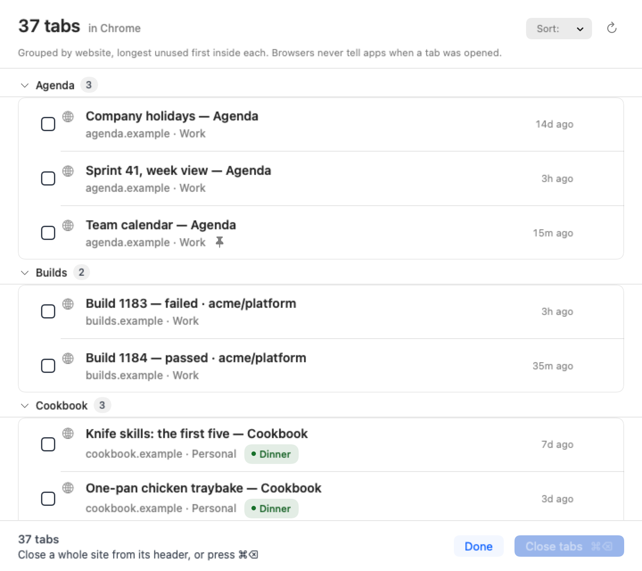Image resolution: width=642 pixels, height=571 pixels.
Task: Select the One-pan chicken traybake checkbox
Action: click(x=48, y=499)
